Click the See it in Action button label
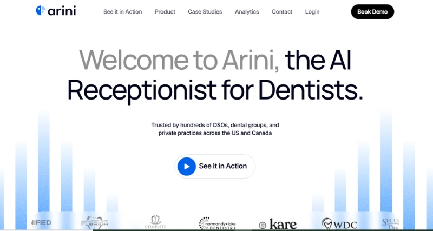The height and width of the screenshot is (231, 433). (x=222, y=166)
